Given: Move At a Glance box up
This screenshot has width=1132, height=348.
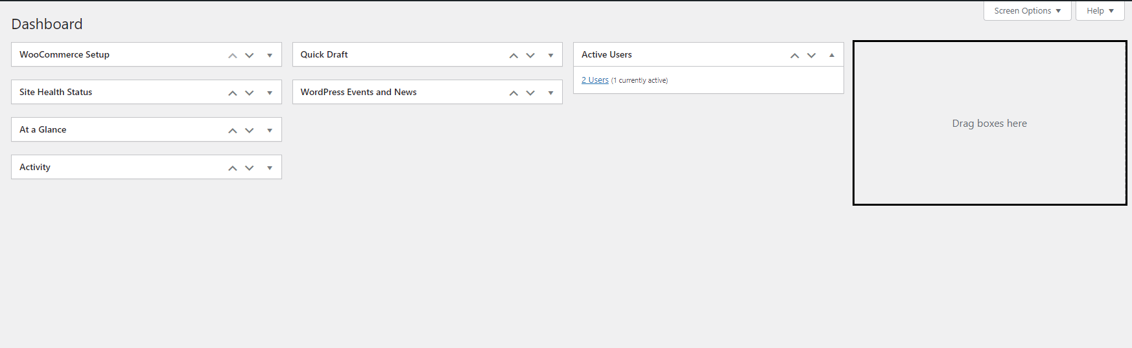Looking at the screenshot, I should [x=233, y=130].
